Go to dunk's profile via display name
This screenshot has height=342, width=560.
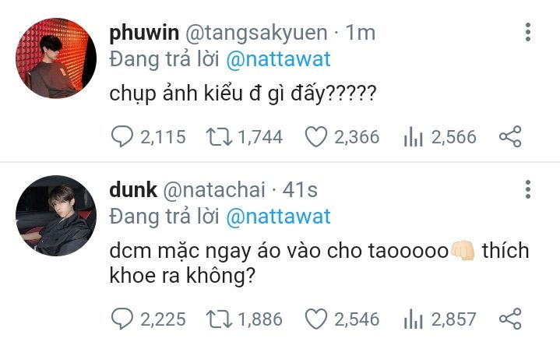134,189
